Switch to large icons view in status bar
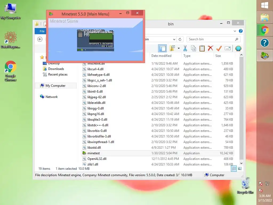The image size is (273, 205). tap(240, 168)
